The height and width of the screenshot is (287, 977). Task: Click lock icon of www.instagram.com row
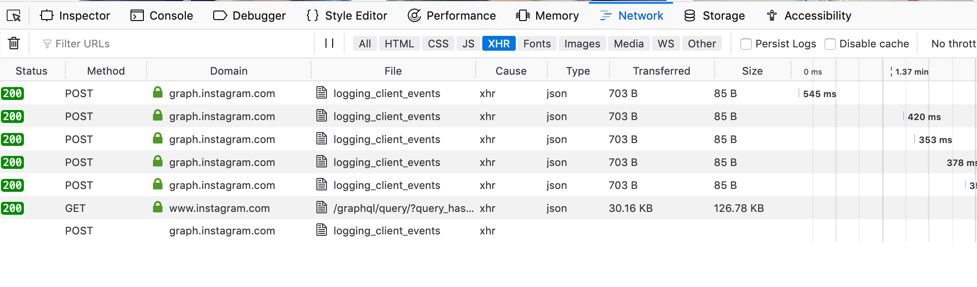[x=158, y=207]
